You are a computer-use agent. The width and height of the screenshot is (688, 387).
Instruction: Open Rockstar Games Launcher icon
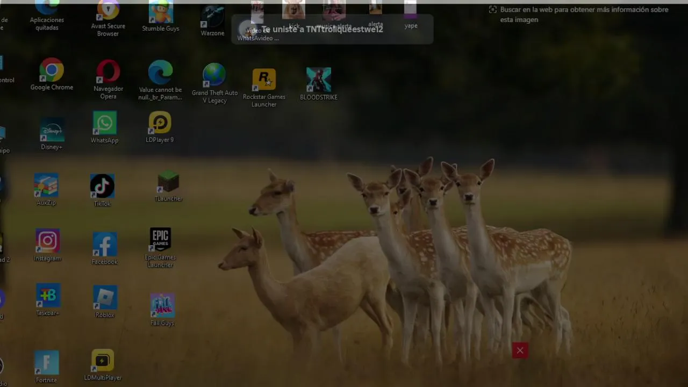coord(264,88)
